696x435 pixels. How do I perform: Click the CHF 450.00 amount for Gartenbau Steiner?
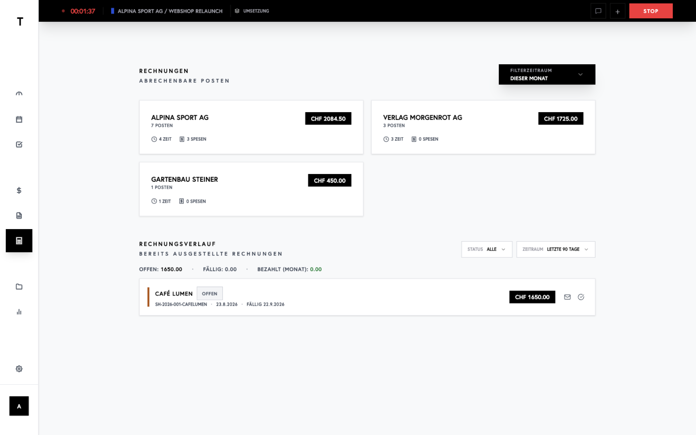click(330, 180)
